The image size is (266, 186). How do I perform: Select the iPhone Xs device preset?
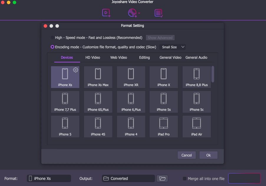click(65, 77)
